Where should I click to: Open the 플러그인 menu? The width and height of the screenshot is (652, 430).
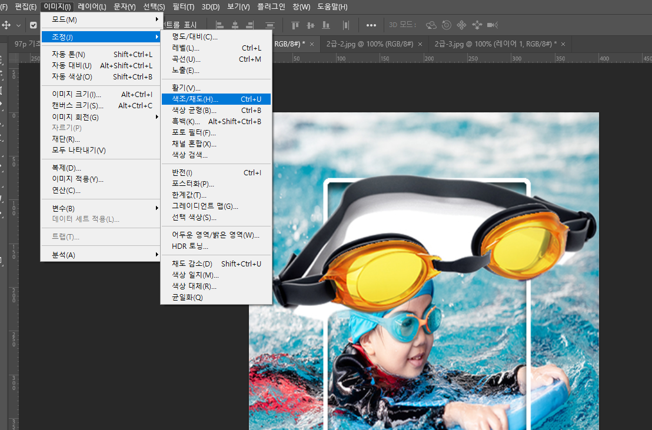click(x=271, y=6)
